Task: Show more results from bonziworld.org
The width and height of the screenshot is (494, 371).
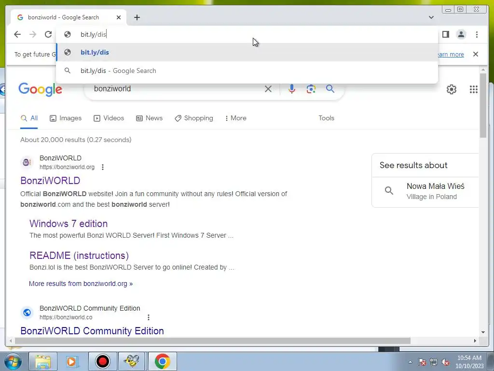Action: tap(81, 284)
